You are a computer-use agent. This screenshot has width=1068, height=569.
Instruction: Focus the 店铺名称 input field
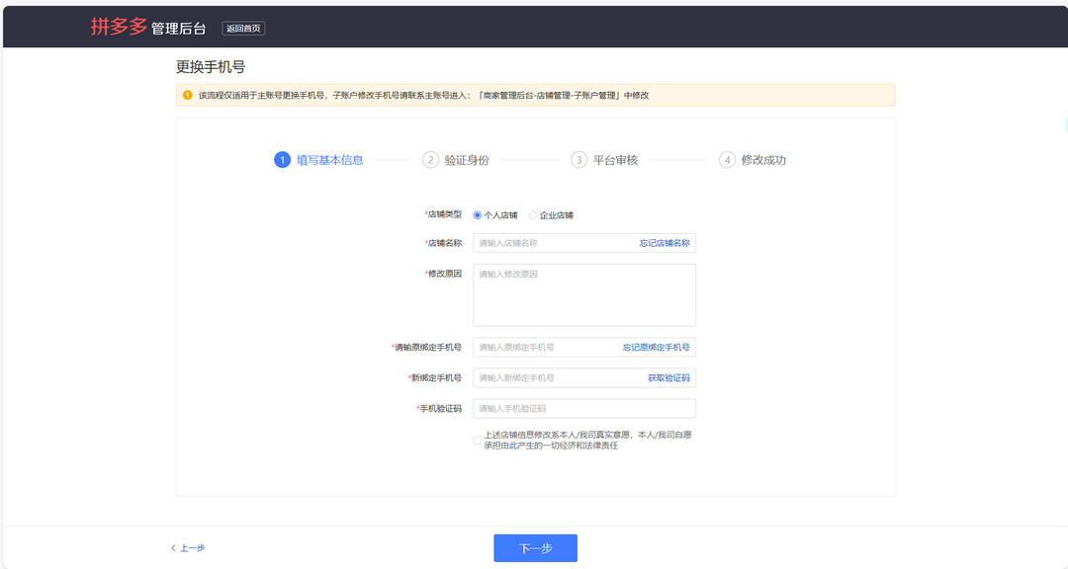tap(554, 243)
